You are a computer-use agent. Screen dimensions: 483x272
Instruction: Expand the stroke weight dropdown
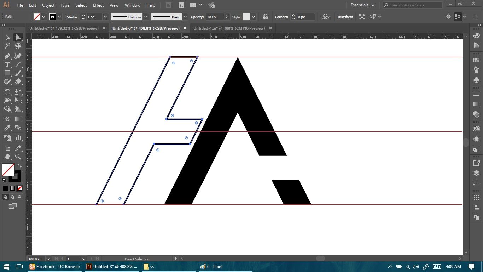(x=105, y=17)
